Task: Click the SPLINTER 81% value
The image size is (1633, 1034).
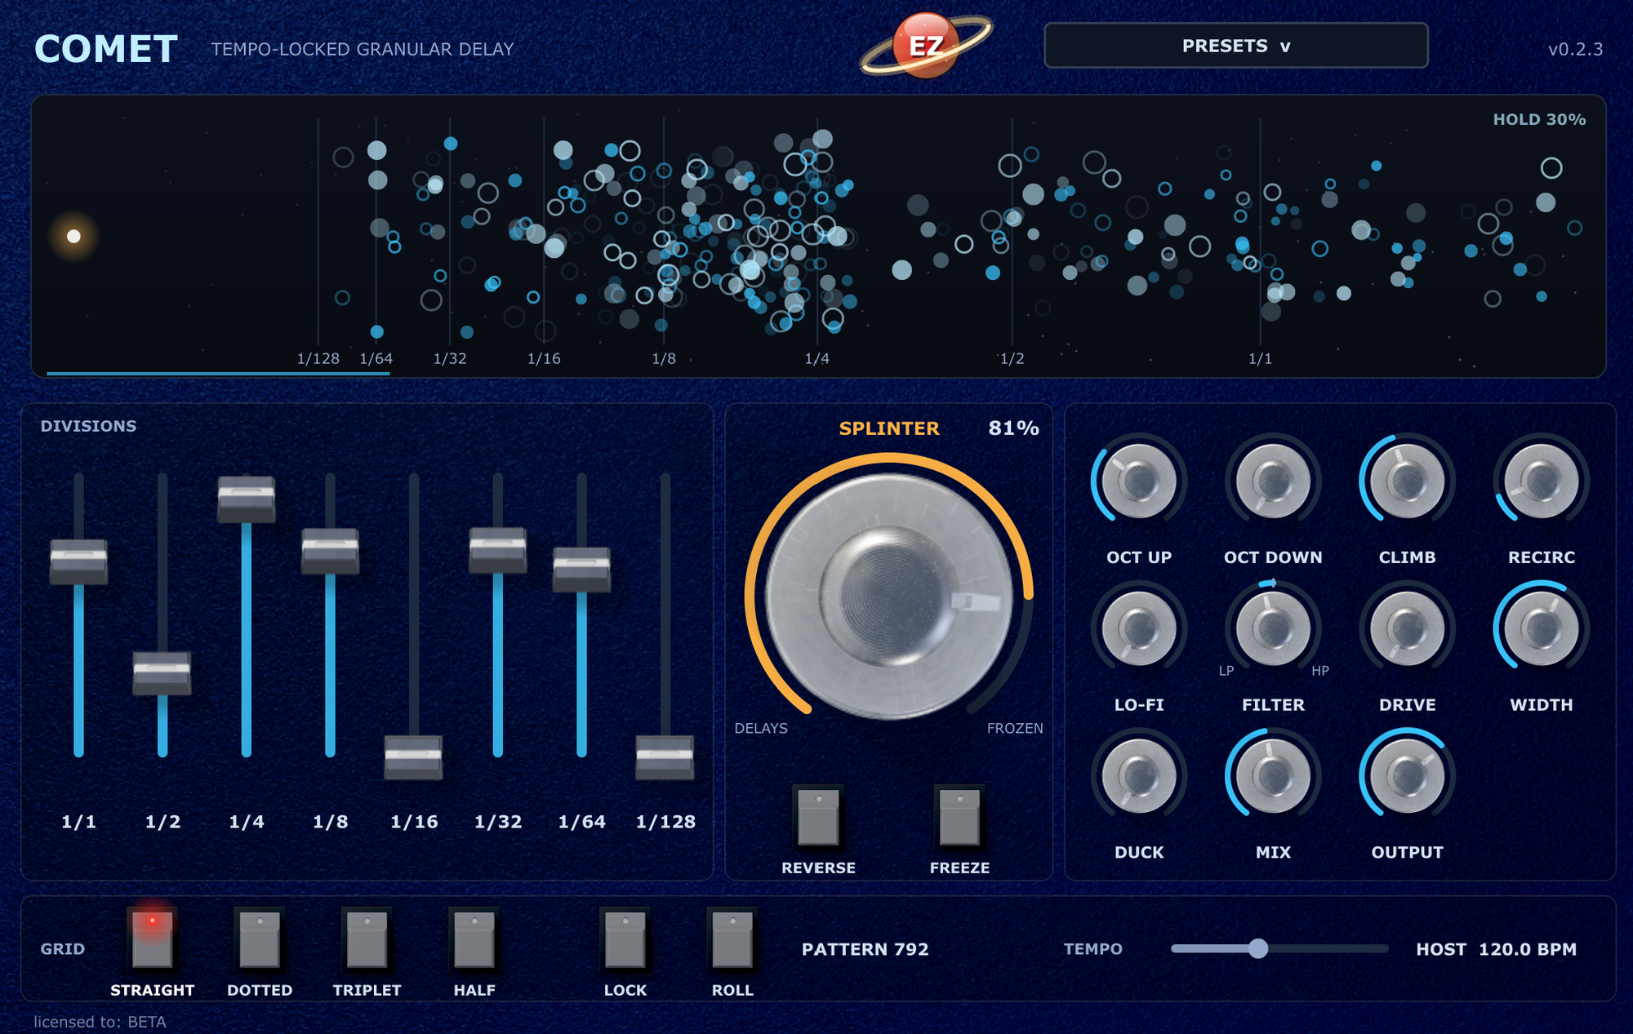Action: click(1013, 428)
